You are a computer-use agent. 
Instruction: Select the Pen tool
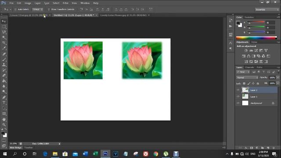coord(4,97)
